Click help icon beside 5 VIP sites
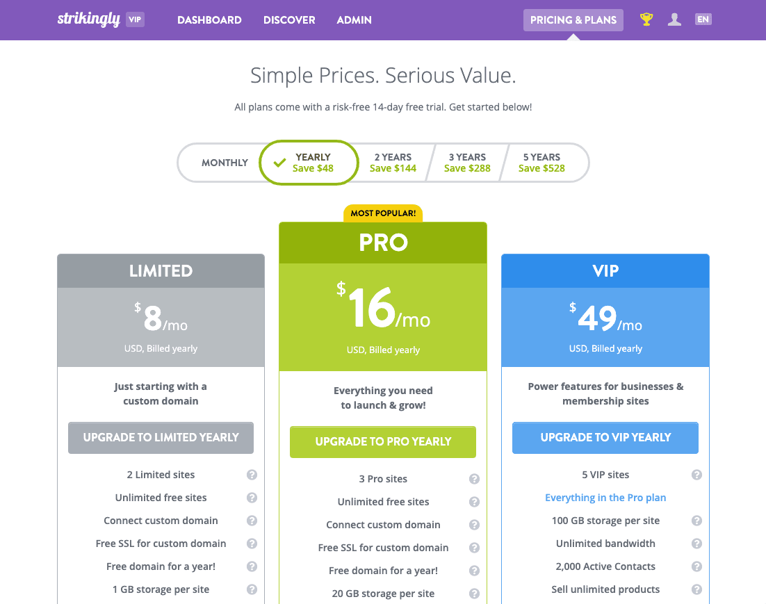This screenshot has height=604, width=766. (696, 475)
